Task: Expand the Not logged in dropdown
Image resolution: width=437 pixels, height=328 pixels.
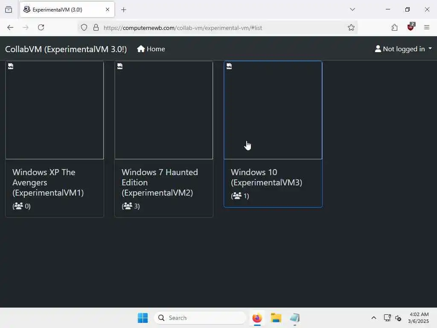Action: (403, 49)
